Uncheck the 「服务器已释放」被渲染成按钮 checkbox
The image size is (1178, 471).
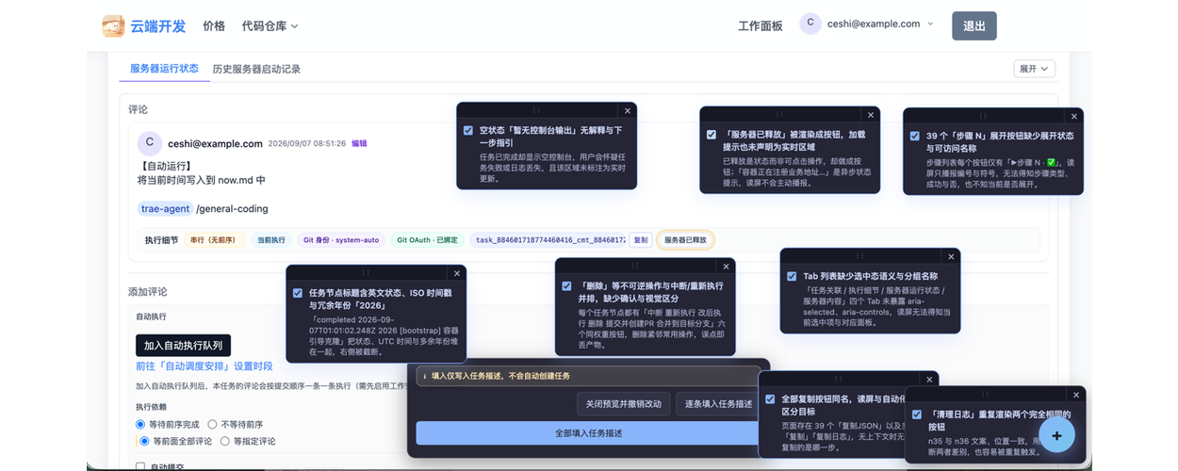[712, 135]
